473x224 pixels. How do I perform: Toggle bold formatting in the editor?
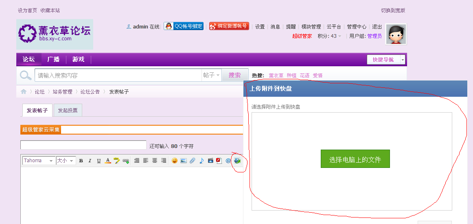[x=81, y=161]
